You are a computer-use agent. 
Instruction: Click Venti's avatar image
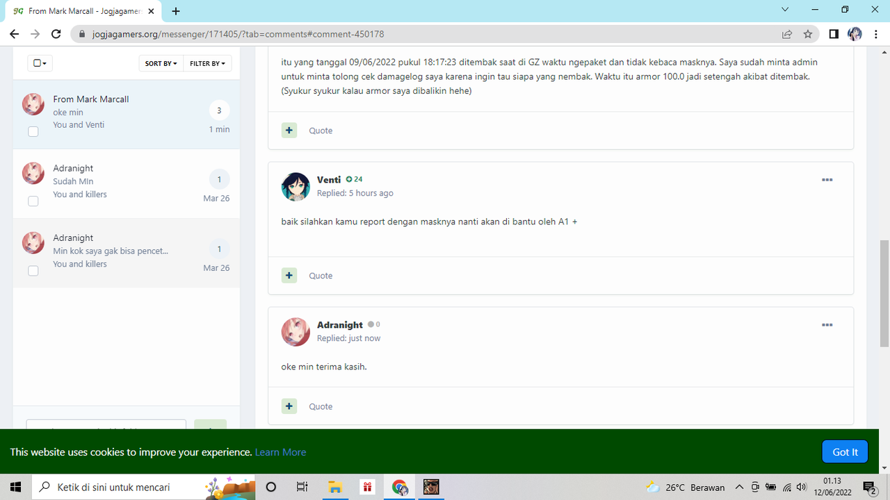(296, 187)
